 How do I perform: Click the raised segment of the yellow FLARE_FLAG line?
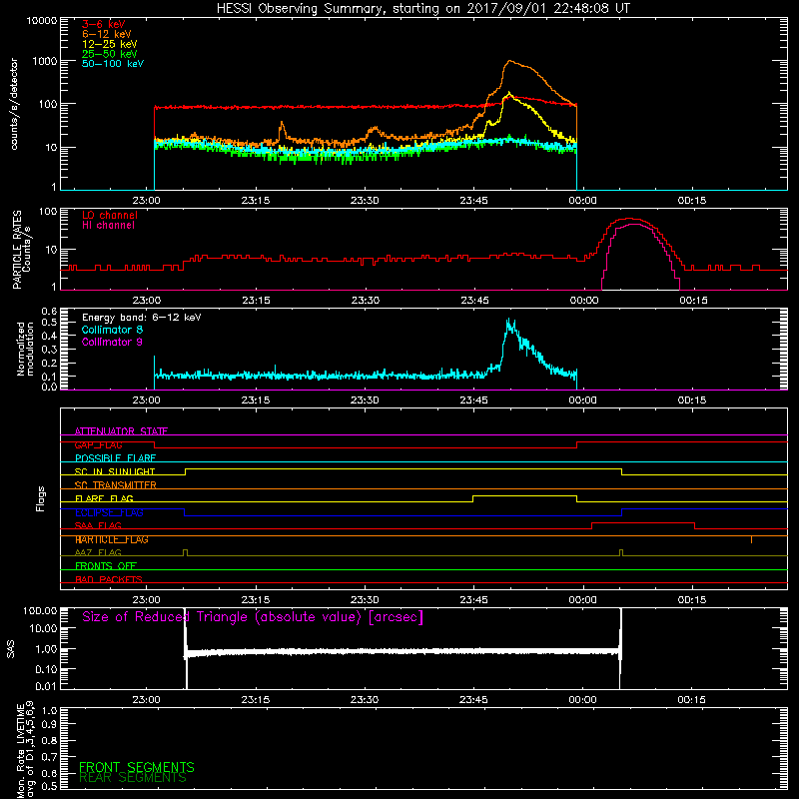pos(525,495)
